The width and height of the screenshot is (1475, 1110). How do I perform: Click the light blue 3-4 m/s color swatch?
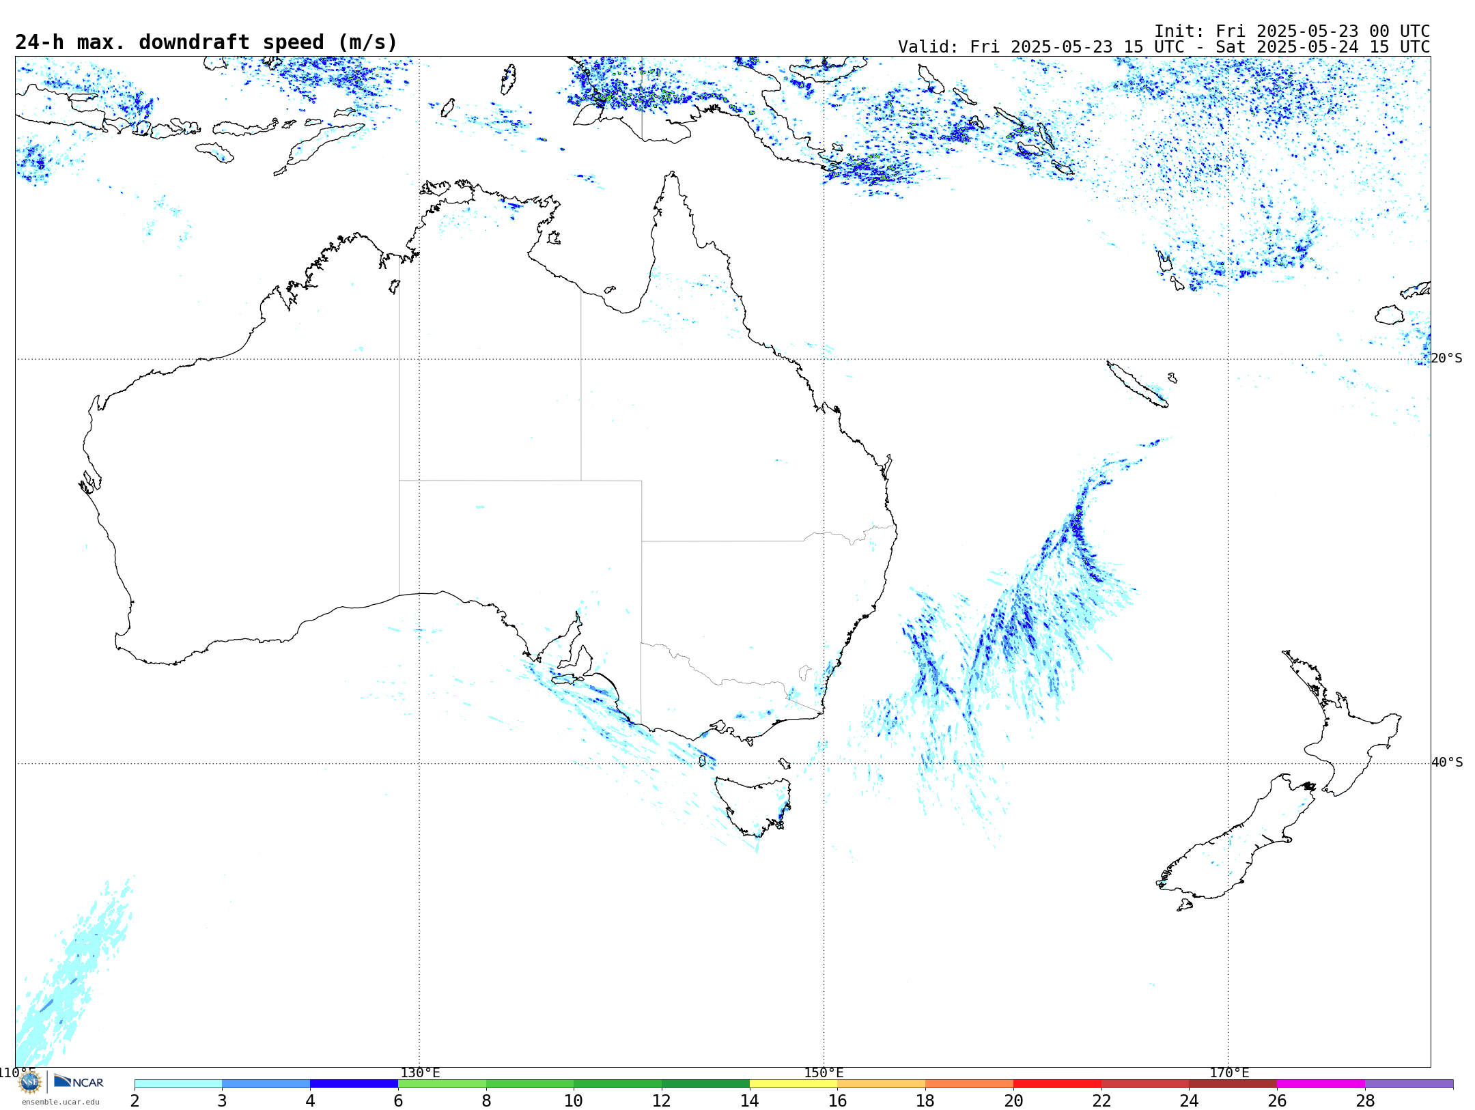pyautogui.click(x=266, y=1084)
